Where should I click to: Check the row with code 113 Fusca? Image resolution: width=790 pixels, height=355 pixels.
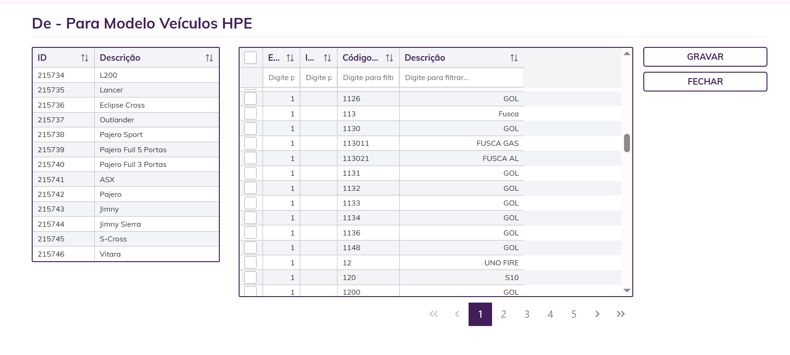coord(251,114)
